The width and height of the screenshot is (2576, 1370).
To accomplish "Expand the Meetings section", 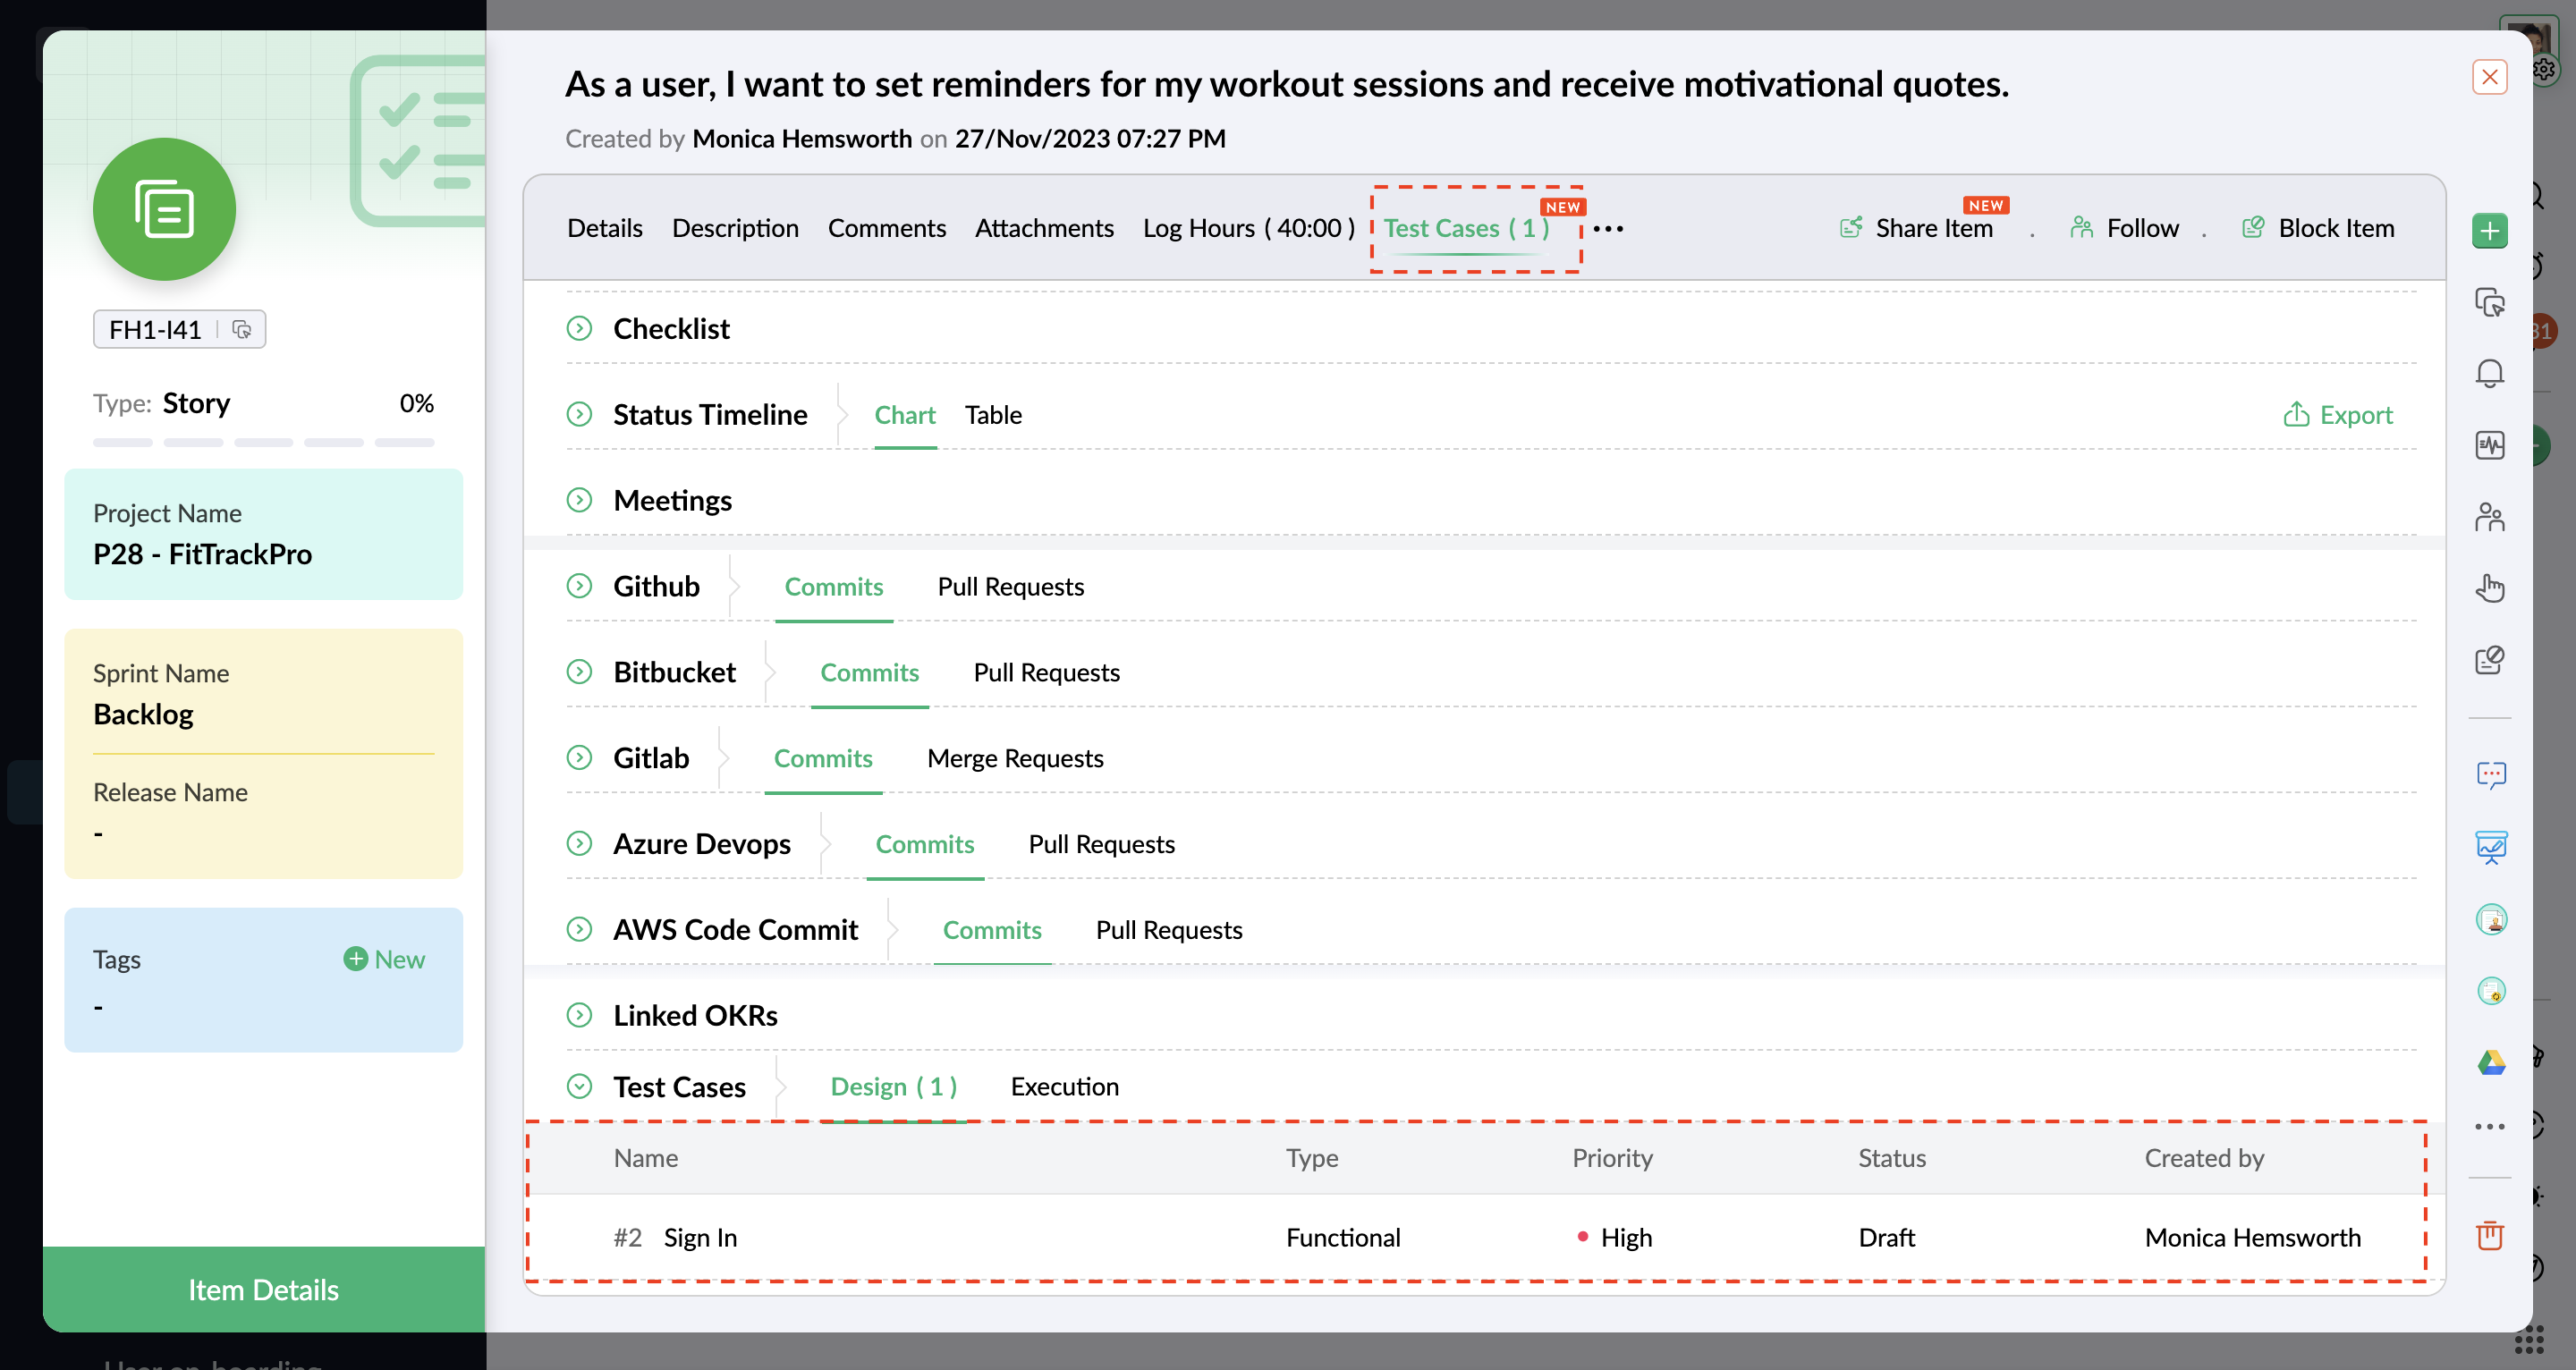I will tap(579, 500).
